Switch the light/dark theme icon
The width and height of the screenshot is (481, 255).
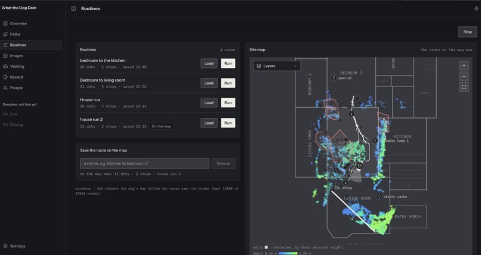(476, 8)
